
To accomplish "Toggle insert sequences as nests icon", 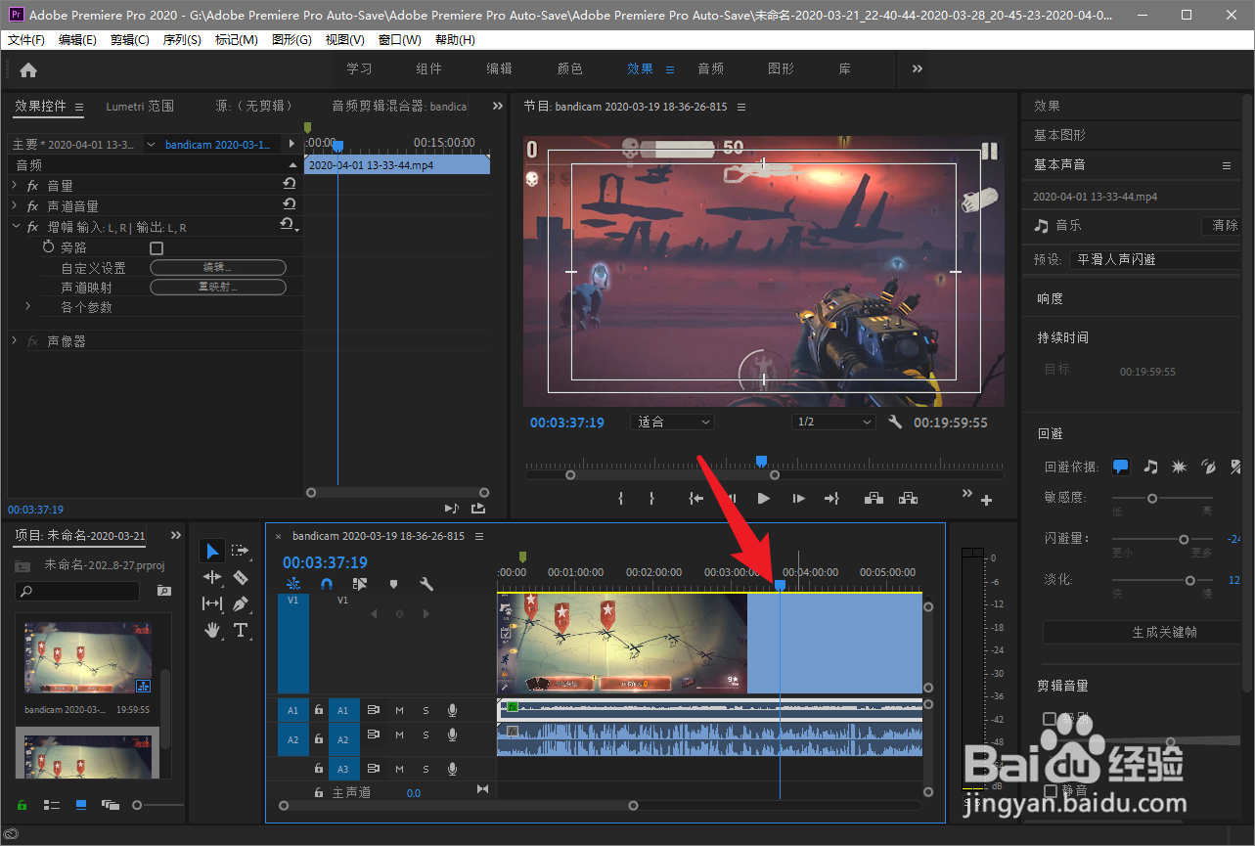I will click(293, 584).
